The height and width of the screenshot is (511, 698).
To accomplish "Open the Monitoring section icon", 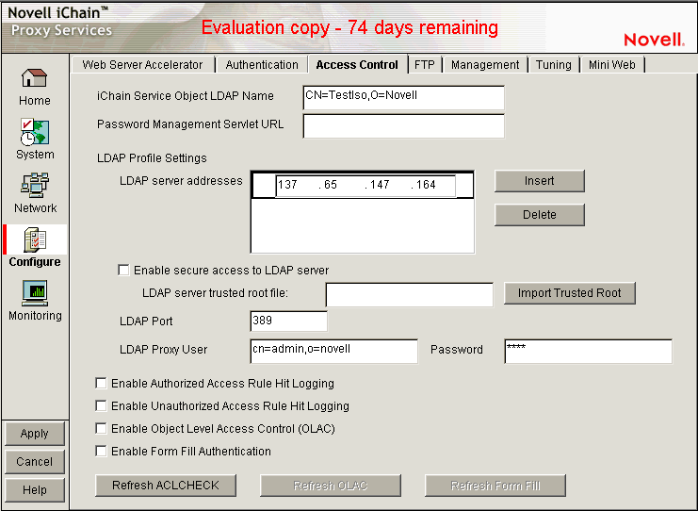I will click(x=35, y=293).
